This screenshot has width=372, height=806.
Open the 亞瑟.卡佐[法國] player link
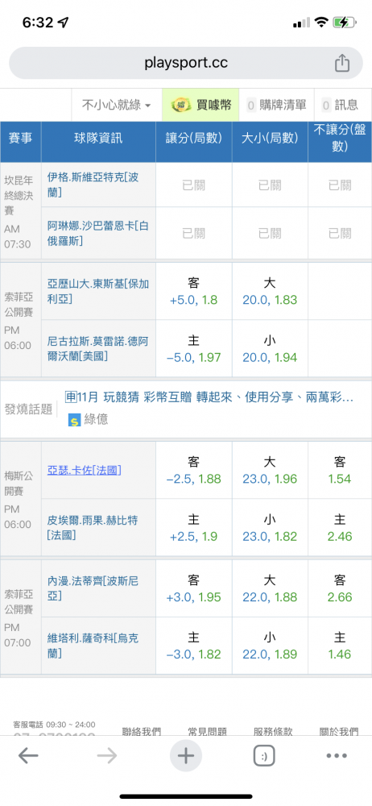(85, 470)
